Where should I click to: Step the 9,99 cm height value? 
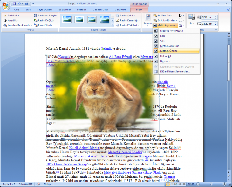tap(215, 17)
